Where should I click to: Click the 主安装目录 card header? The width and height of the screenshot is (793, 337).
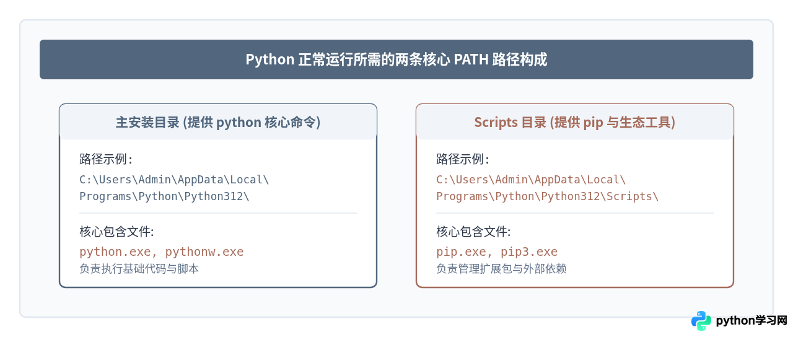click(x=218, y=122)
